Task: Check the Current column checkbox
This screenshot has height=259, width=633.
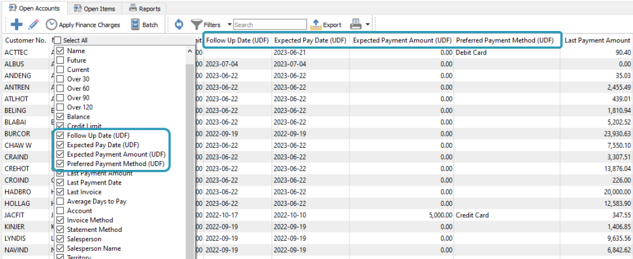Action: [x=60, y=69]
